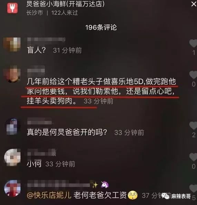Open avatar of '真的是何炅爸爸开的吗' commenter
This screenshot has height=205, width=197.
point(12,126)
